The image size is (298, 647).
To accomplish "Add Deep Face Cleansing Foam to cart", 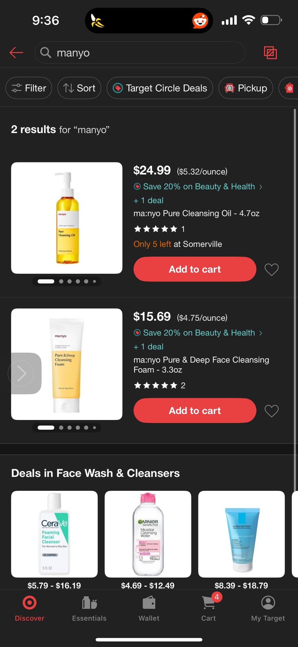I will (195, 411).
